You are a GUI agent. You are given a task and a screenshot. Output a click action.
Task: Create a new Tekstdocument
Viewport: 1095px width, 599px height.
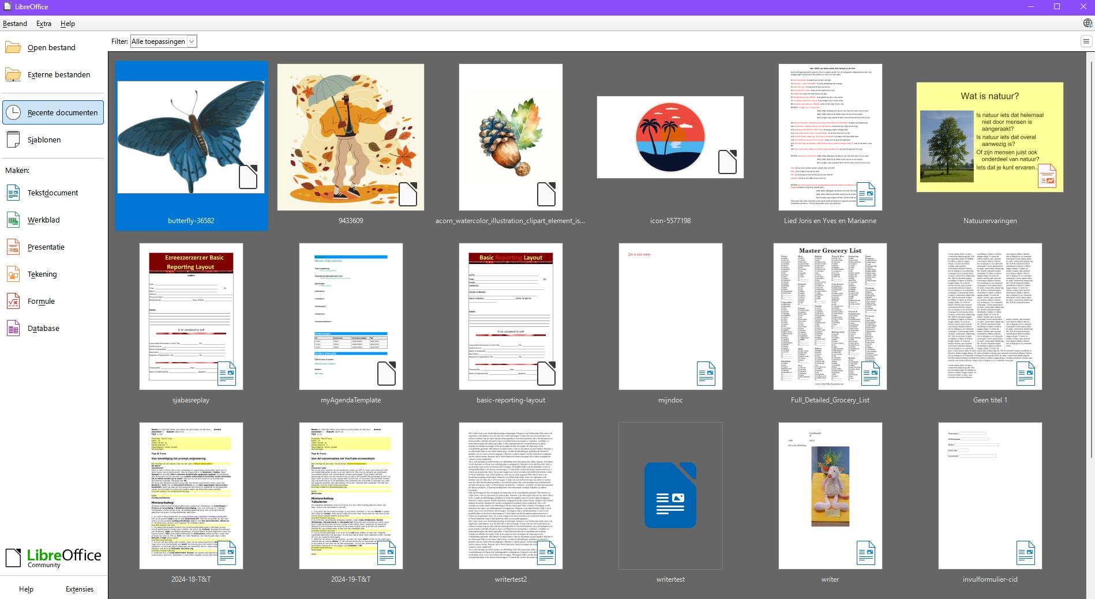tap(53, 193)
